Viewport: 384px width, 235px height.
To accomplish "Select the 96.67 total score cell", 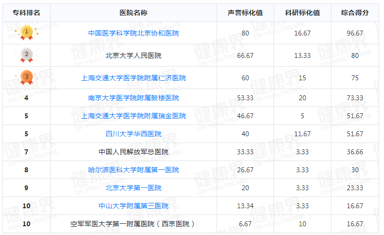I will pyautogui.click(x=355, y=33).
